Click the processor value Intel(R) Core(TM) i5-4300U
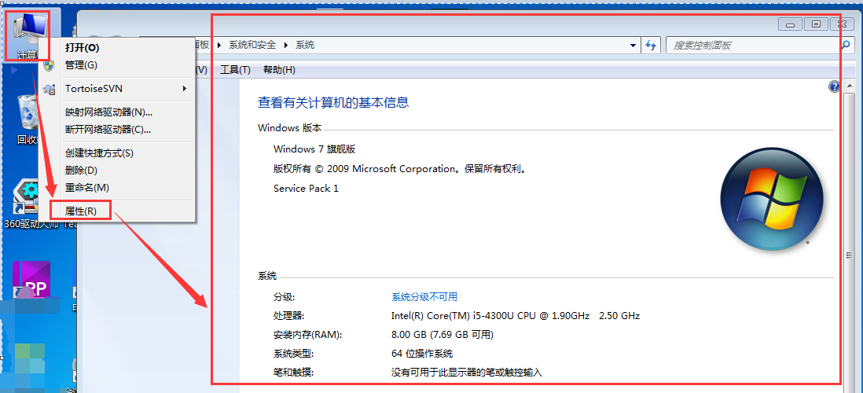 tap(515, 316)
